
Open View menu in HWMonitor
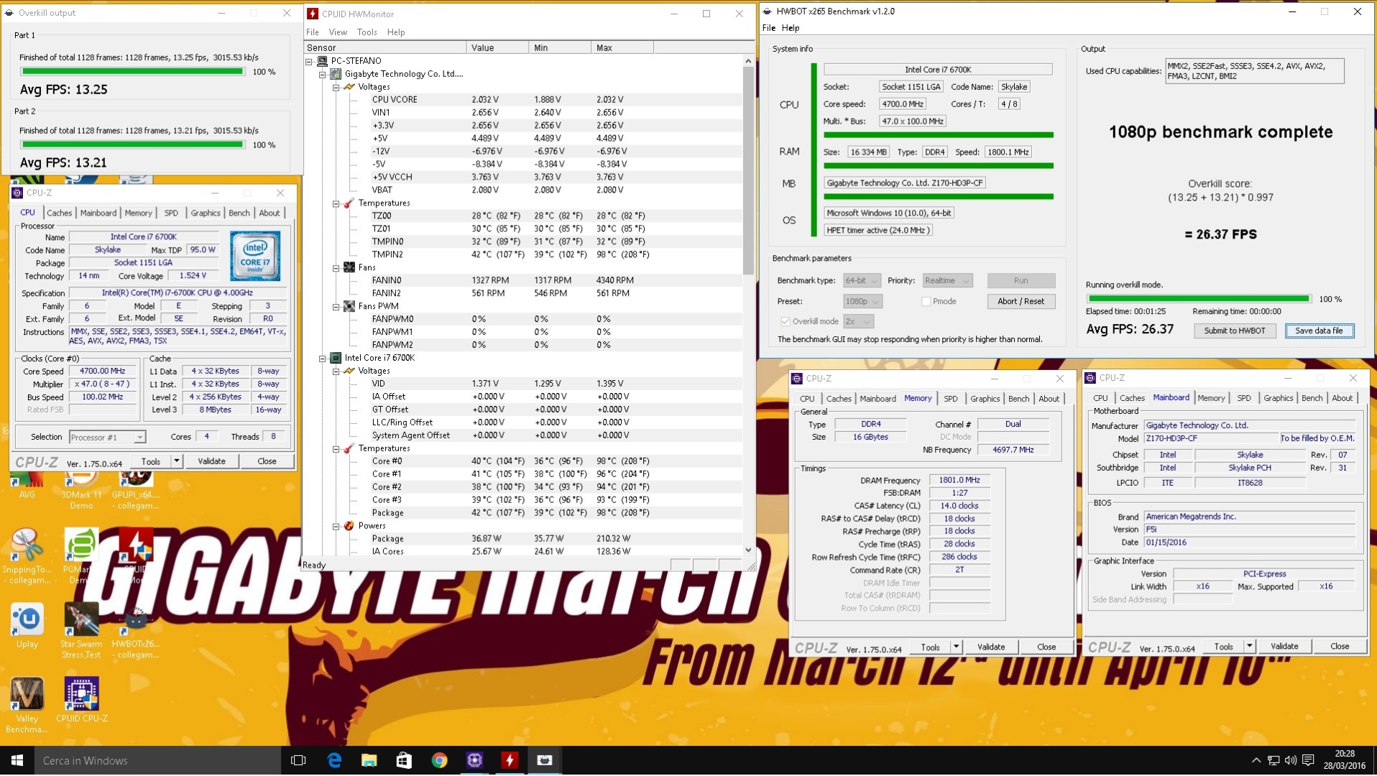tap(338, 32)
